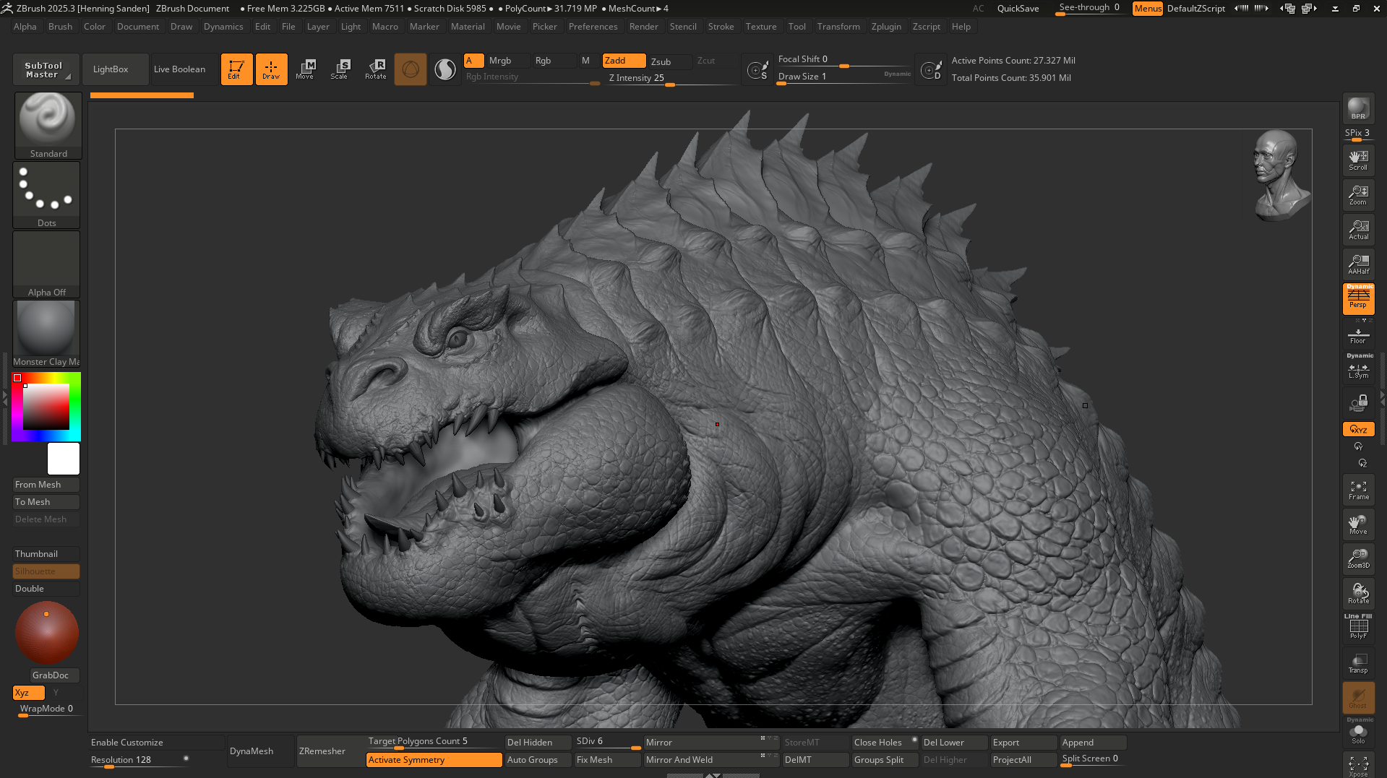
Task: Select the Draw mode icon
Action: (271, 69)
